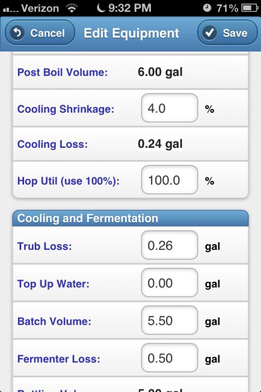Click the Cancel button
The height and width of the screenshot is (392, 261).
[40, 32]
